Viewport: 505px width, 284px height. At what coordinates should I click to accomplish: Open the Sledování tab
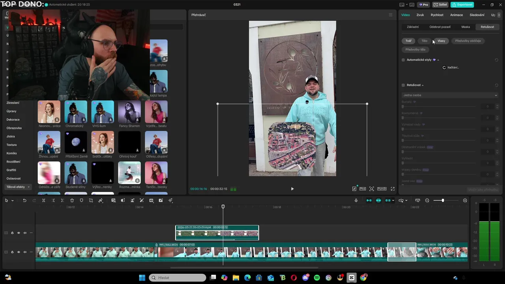click(x=477, y=15)
